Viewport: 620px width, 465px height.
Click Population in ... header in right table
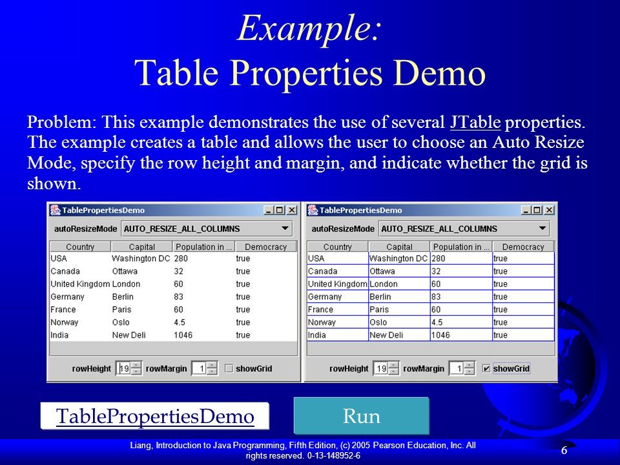click(x=461, y=247)
